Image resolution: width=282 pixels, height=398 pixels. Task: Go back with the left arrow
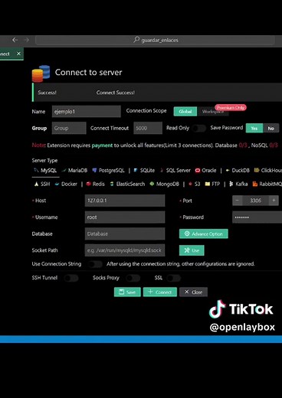coord(15,40)
